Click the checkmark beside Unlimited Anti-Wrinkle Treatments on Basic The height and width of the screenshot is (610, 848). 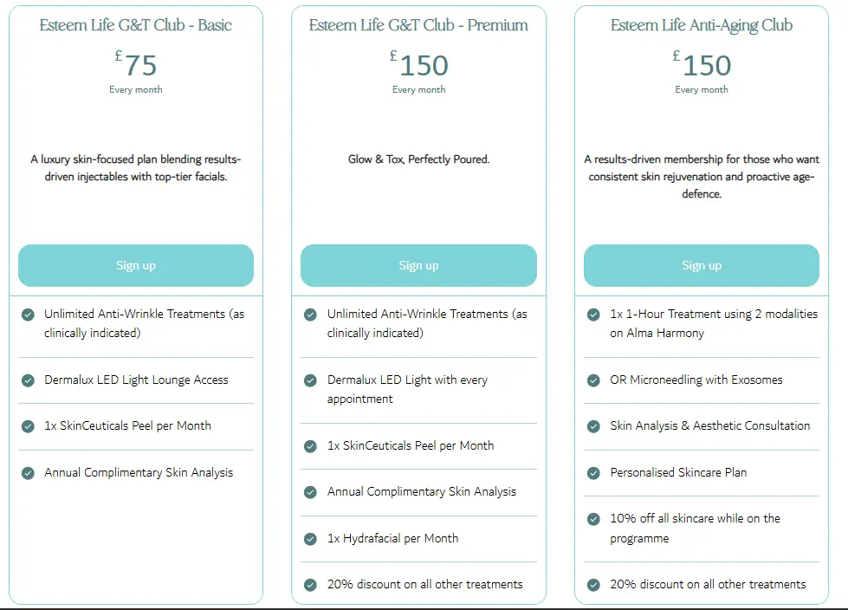(x=27, y=315)
